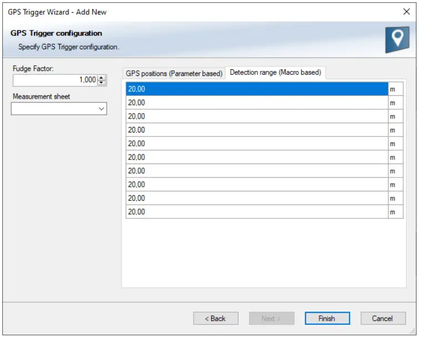Viewport: 421px width, 337px height.
Task: Click the ninth 20,00 detection range field
Action: coord(257,198)
